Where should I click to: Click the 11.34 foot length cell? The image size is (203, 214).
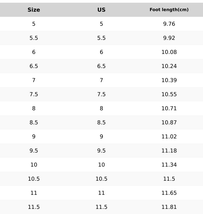point(169,165)
